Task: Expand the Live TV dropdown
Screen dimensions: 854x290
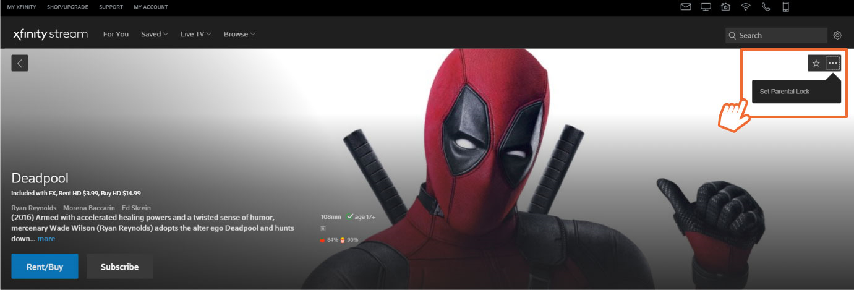Action: click(195, 35)
